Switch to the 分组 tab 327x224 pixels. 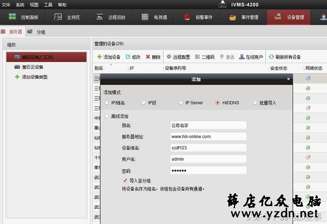coord(36,32)
